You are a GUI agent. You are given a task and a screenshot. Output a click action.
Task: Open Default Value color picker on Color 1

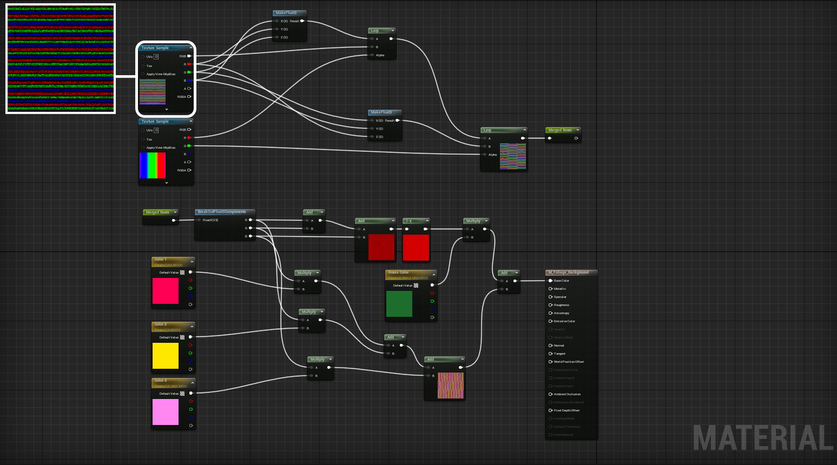tap(182, 273)
